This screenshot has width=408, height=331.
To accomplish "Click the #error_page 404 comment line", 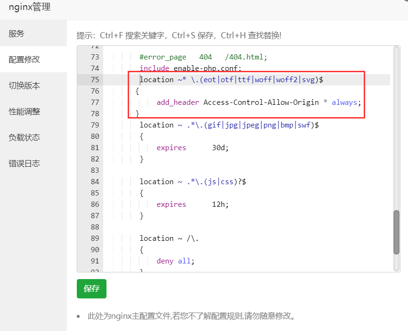I will coord(203,57).
